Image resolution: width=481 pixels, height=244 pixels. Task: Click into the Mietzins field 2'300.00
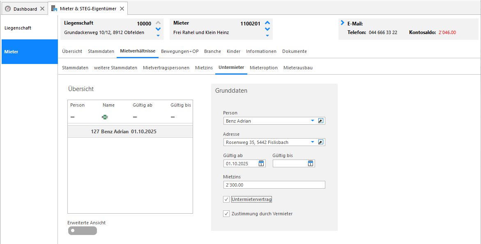[274, 185]
